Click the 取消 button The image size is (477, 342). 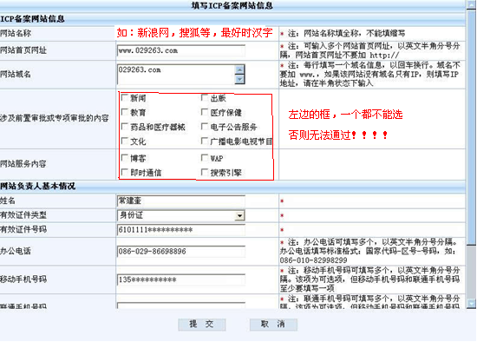tap(273, 325)
